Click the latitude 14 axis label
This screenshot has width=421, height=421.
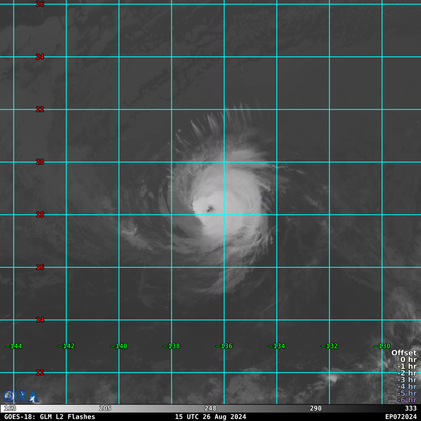[x=40, y=320]
